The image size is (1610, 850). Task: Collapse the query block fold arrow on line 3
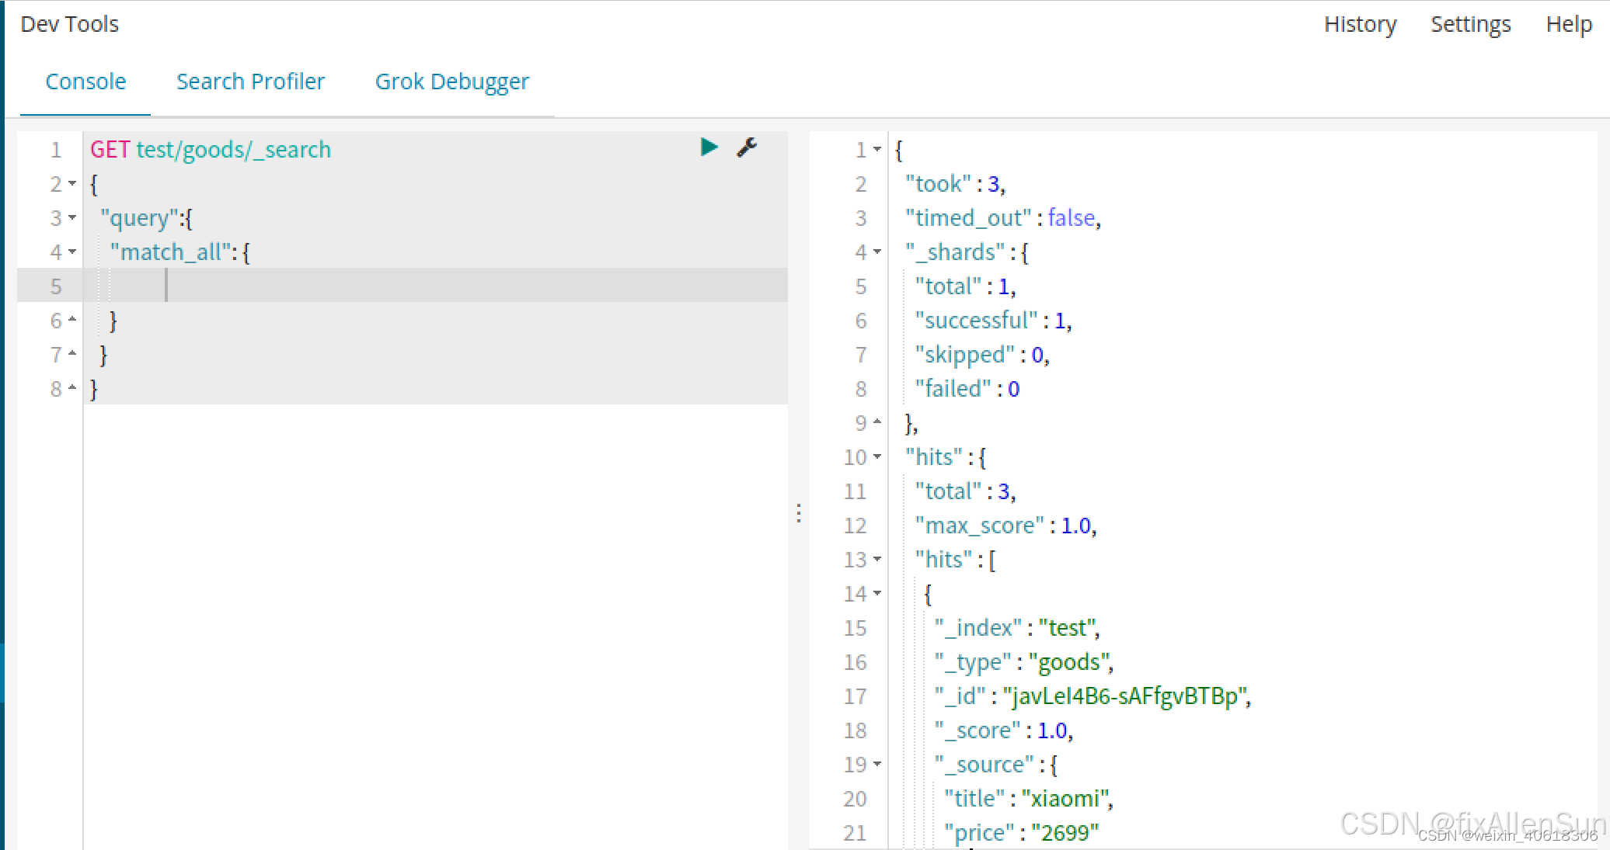click(72, 218)
